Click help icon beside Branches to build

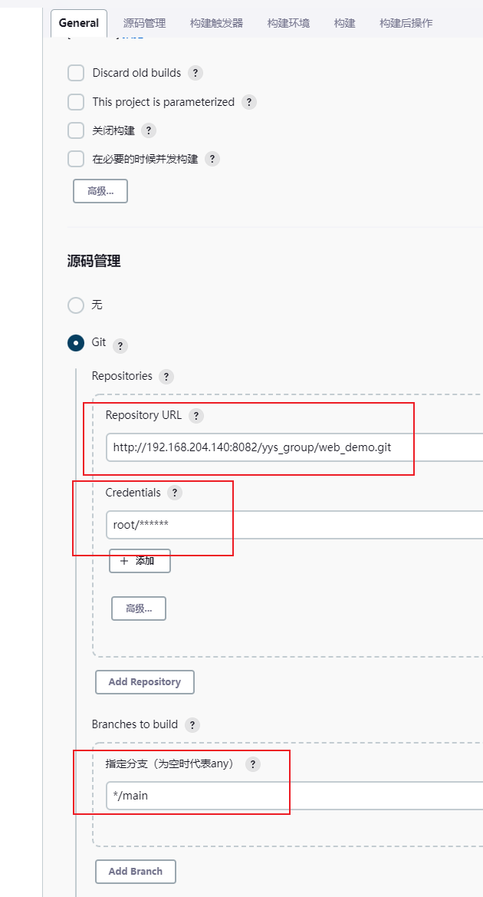tap(192, 724)
